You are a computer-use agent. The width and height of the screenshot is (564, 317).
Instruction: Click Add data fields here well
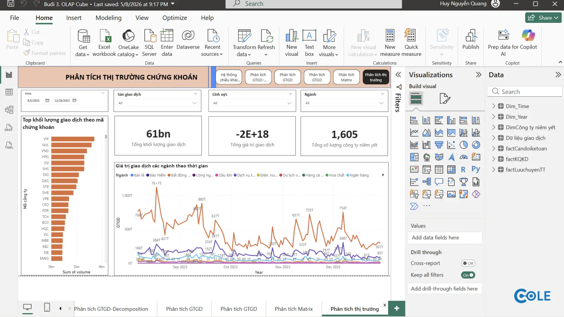tap(444, 238)
